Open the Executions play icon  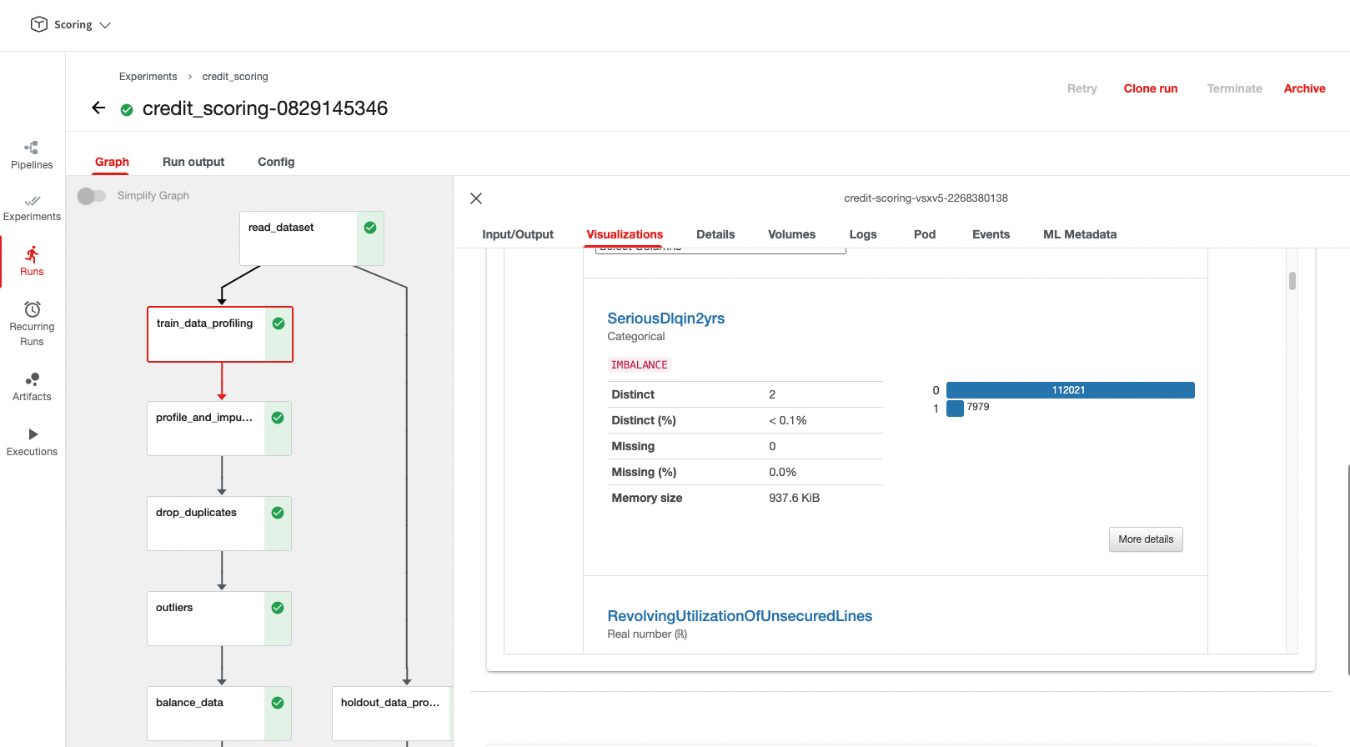[33, 434]
